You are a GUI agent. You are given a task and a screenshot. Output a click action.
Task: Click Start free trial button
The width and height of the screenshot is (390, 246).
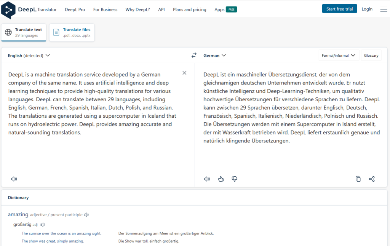[339, 9]
